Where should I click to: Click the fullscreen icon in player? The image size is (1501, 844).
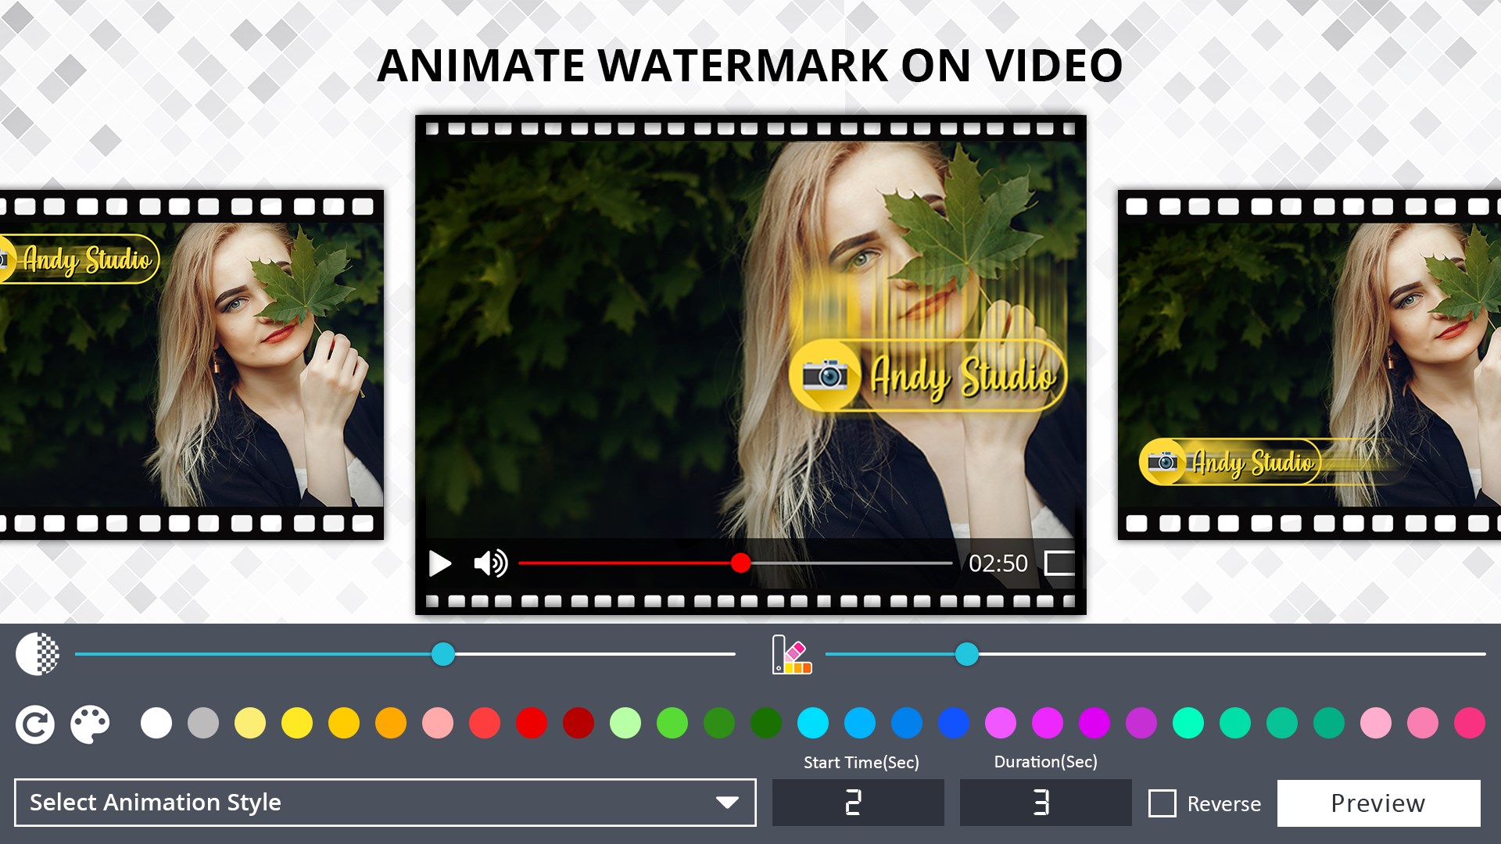coord(1059,563)
